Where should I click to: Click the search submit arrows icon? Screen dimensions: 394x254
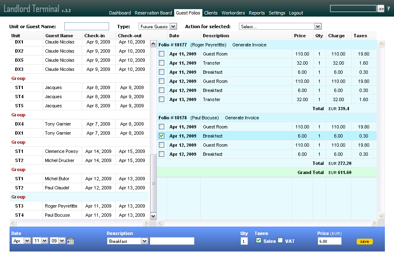380,8
